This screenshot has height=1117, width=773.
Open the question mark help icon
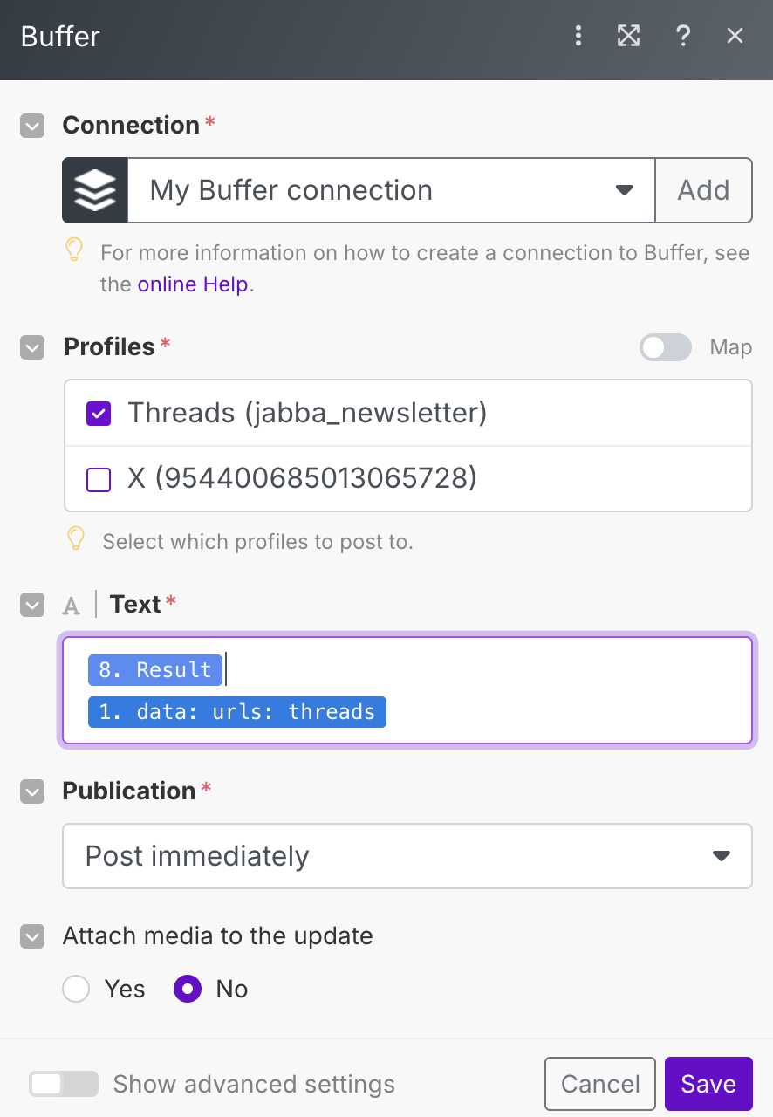(x=683, y=36)
